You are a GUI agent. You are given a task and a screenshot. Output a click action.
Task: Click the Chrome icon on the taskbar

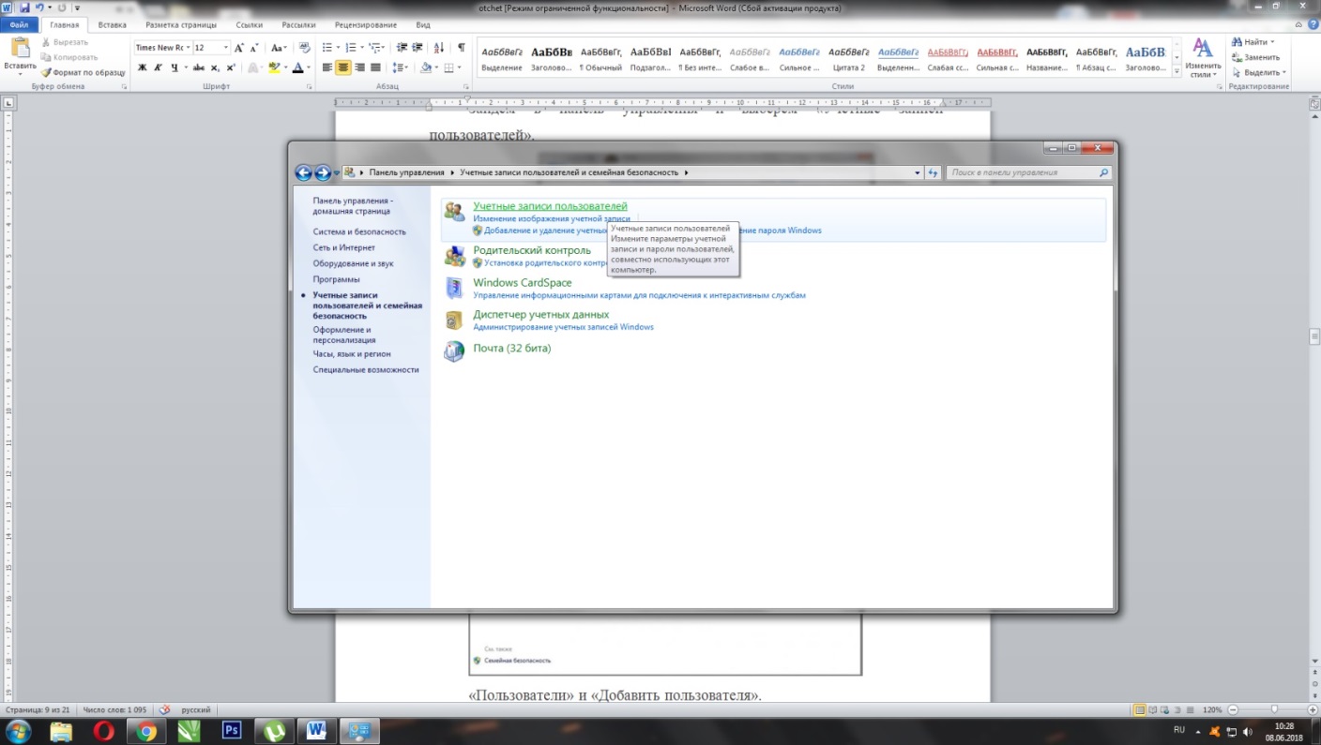pos(145,731)
